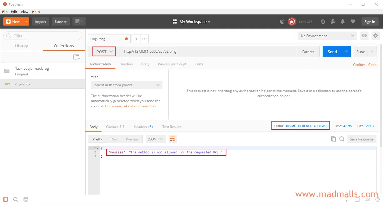
Task: Follow the Learn more about authorization link
Action: (x=130, y=106)
